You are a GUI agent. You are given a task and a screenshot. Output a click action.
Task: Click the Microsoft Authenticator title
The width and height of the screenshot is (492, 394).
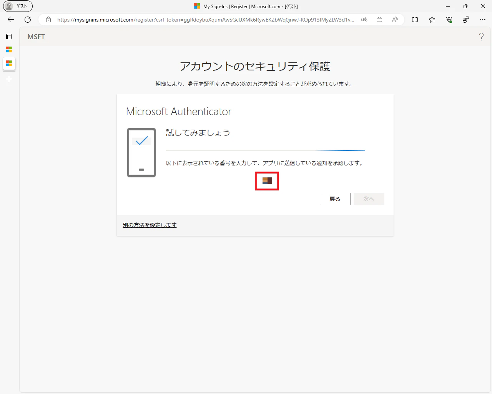(179, 112)
